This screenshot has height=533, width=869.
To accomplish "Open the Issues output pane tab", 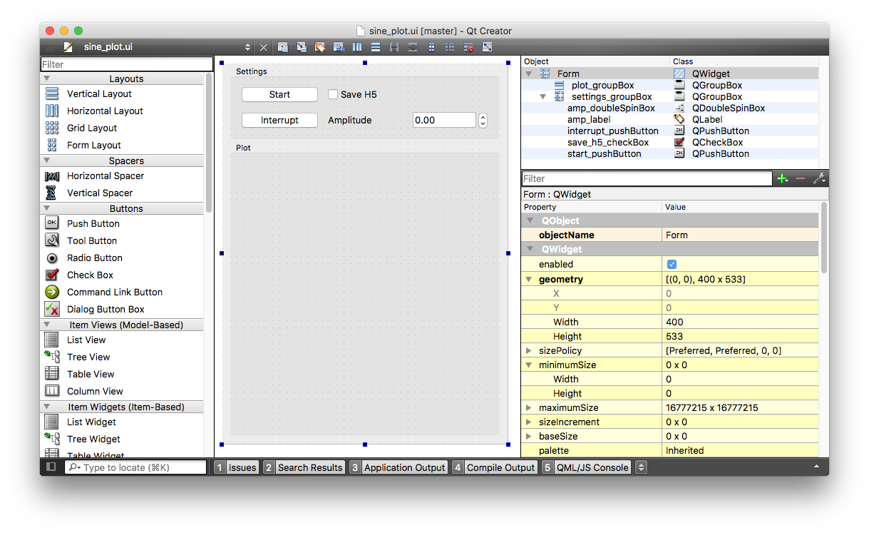I will (236, 467).
